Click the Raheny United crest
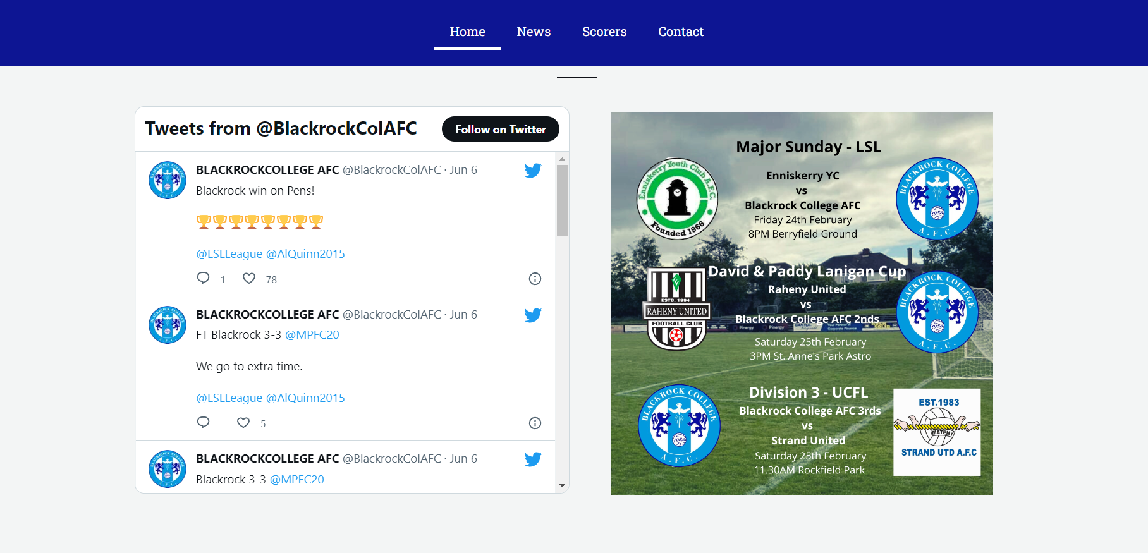The image size is (1148, 553). [677, 309]
